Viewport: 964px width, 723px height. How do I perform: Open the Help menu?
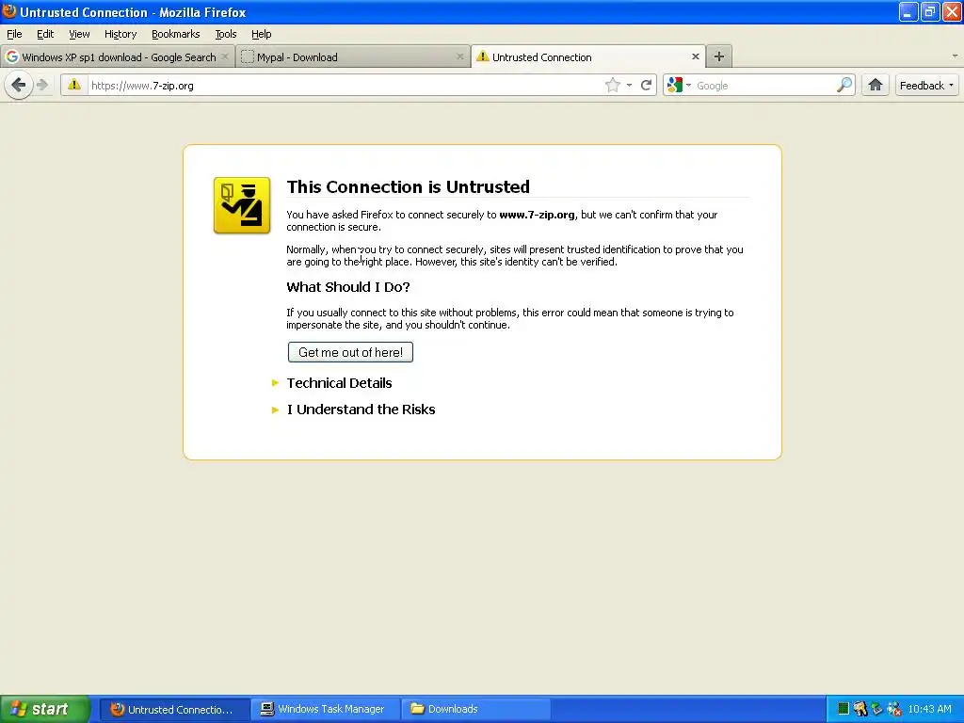tap(262, 34)
